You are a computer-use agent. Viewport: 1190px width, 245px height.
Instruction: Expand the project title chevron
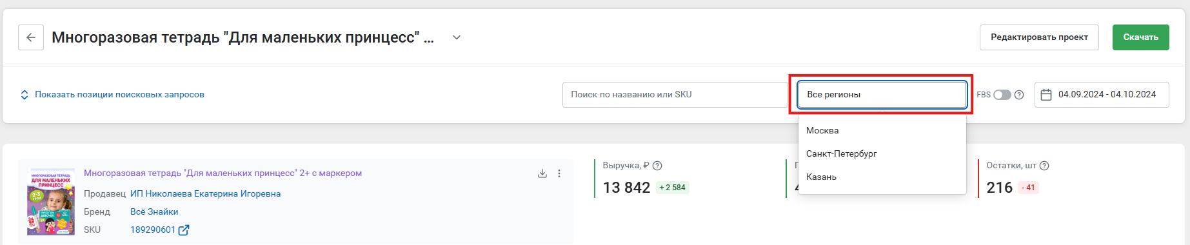457,37
